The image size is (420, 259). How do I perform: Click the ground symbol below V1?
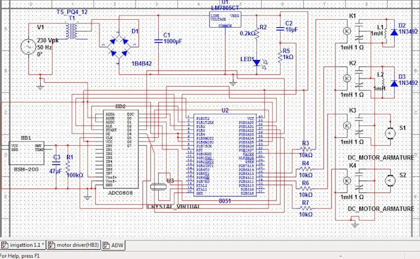coord(40,87)
